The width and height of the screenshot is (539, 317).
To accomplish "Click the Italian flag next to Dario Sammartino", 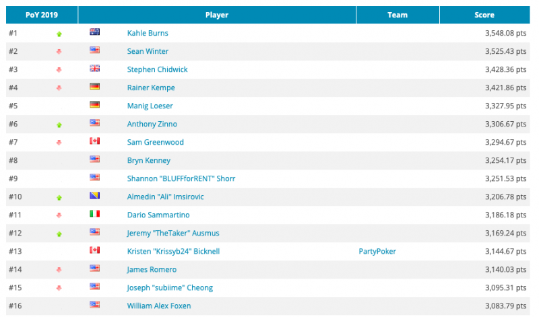I will pyautogui.click(x=94, y=214).
